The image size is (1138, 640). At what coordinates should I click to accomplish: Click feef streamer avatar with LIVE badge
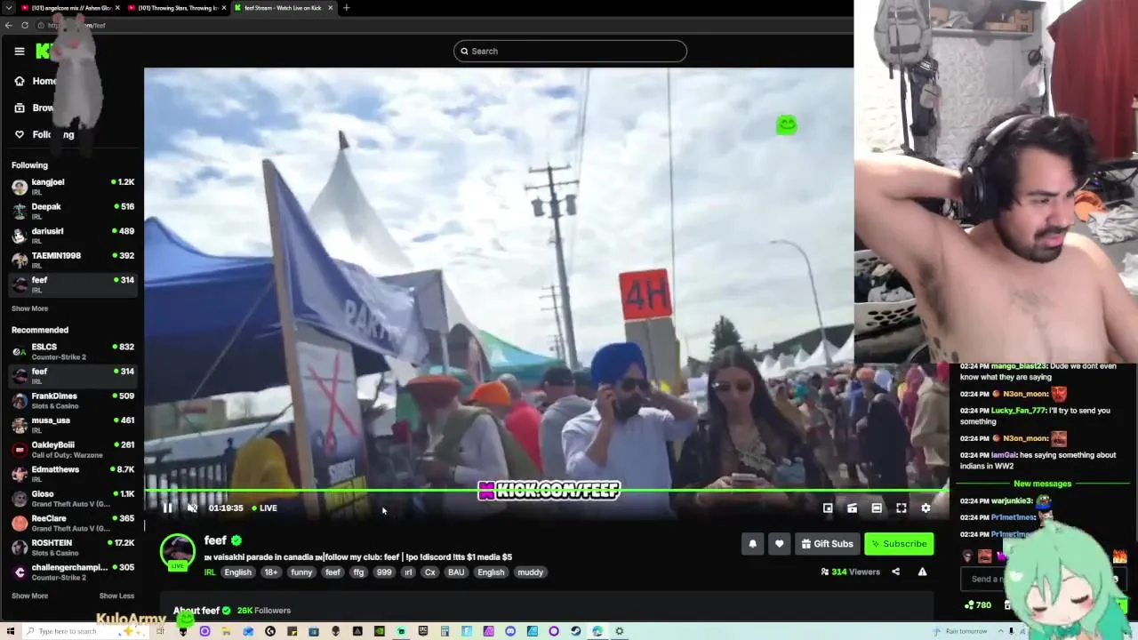[x=177, y=551]
